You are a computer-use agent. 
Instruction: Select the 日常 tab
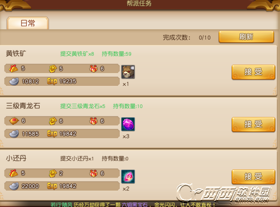click(28, 23)
